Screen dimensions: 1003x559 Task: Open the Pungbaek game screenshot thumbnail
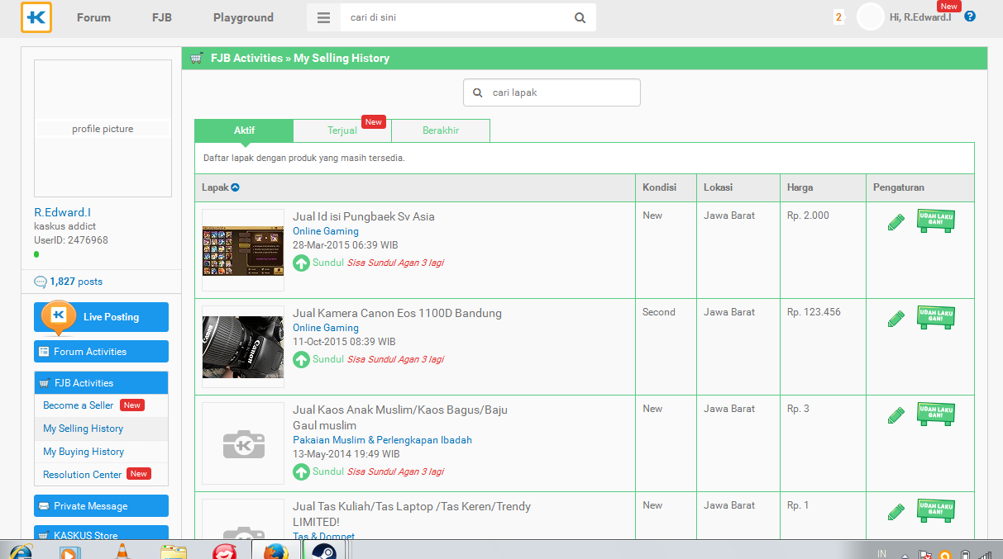click(243, 249)
